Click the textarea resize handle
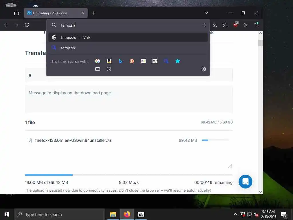 230,166
